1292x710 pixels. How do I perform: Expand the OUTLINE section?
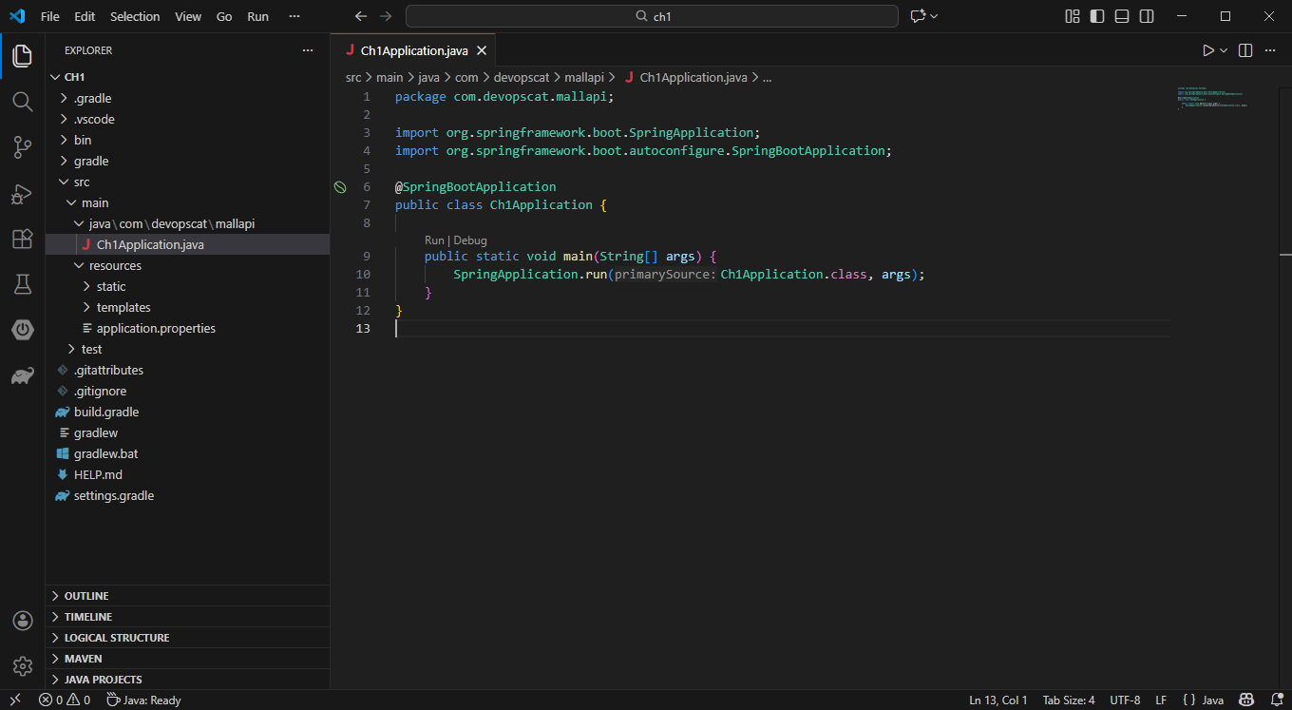click(187, 596)
